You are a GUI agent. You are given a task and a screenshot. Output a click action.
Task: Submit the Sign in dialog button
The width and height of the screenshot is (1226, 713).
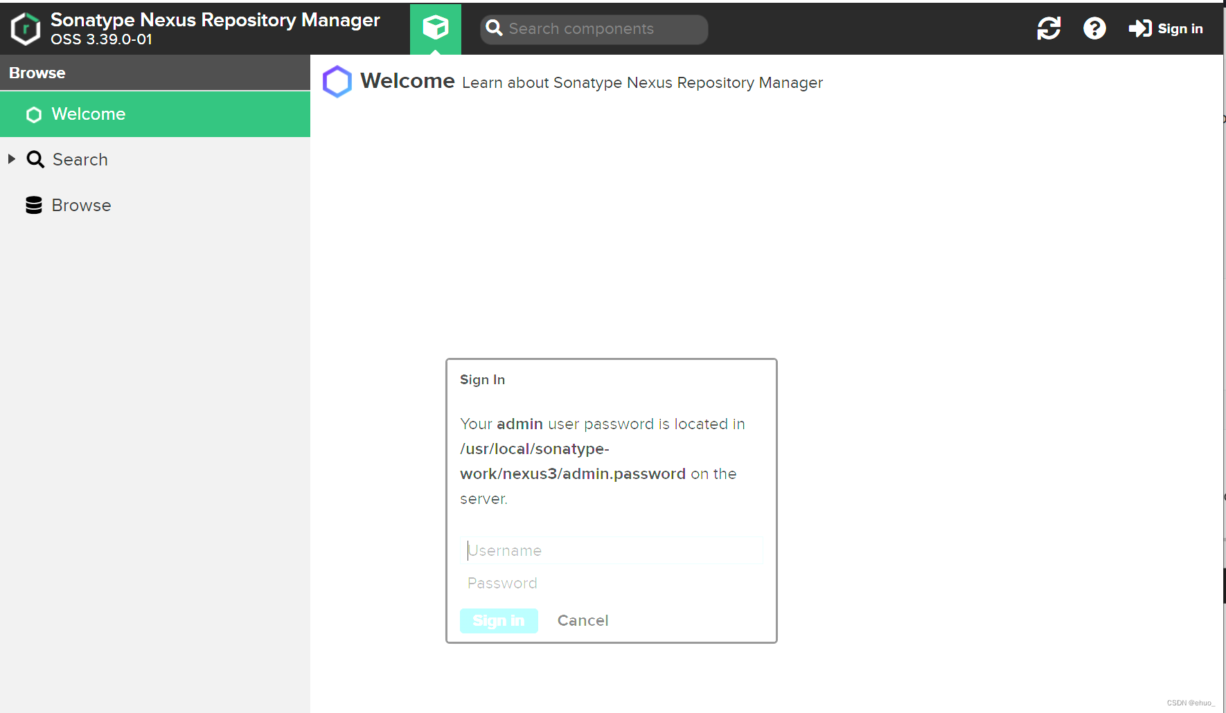[499, 621]
